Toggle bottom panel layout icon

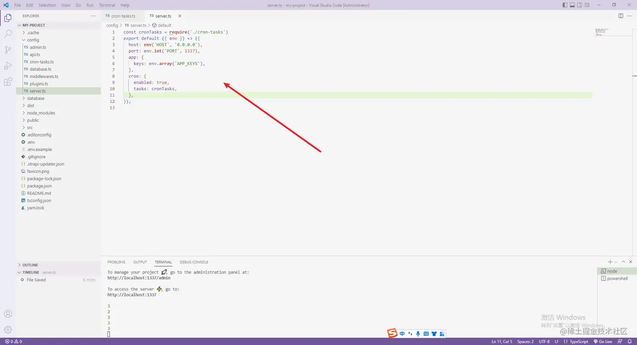(x=572, y=5)
